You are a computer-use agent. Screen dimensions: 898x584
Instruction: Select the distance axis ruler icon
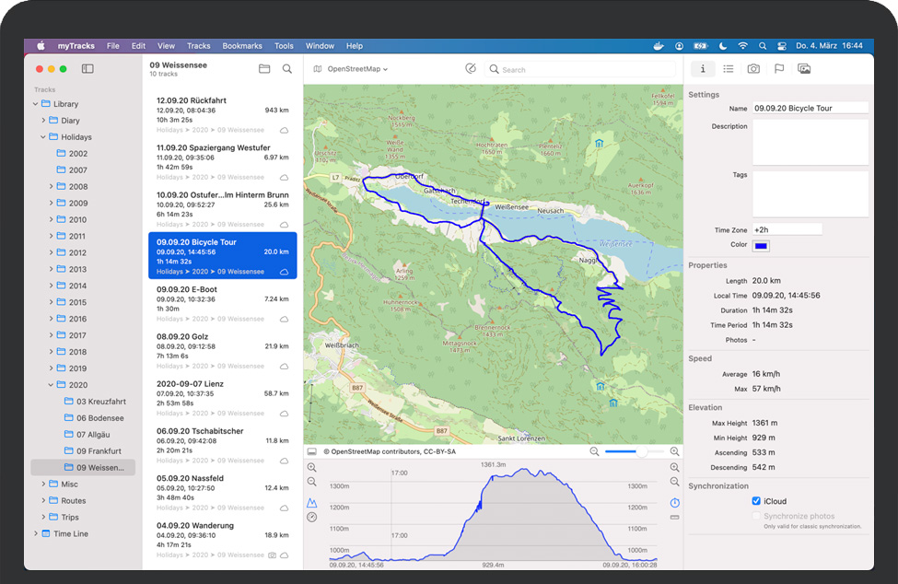[674, 517]
